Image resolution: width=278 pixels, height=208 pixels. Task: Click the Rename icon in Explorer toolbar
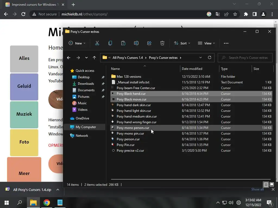(136, 43)
